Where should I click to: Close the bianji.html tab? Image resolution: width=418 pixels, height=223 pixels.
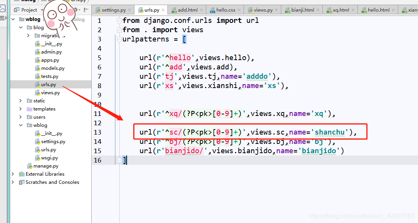tap(318, 10)
